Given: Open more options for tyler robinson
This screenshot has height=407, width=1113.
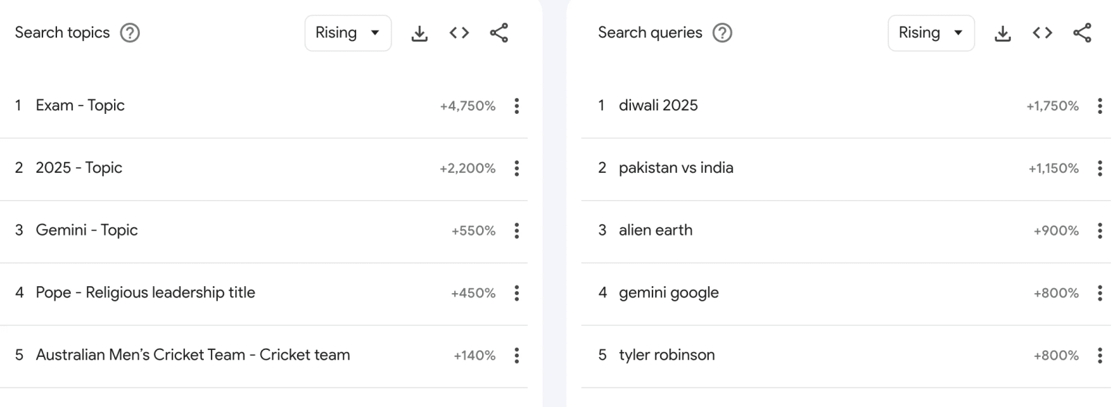Looking at the screenshot, I should pyautogui.click(x=1099, y=356).
